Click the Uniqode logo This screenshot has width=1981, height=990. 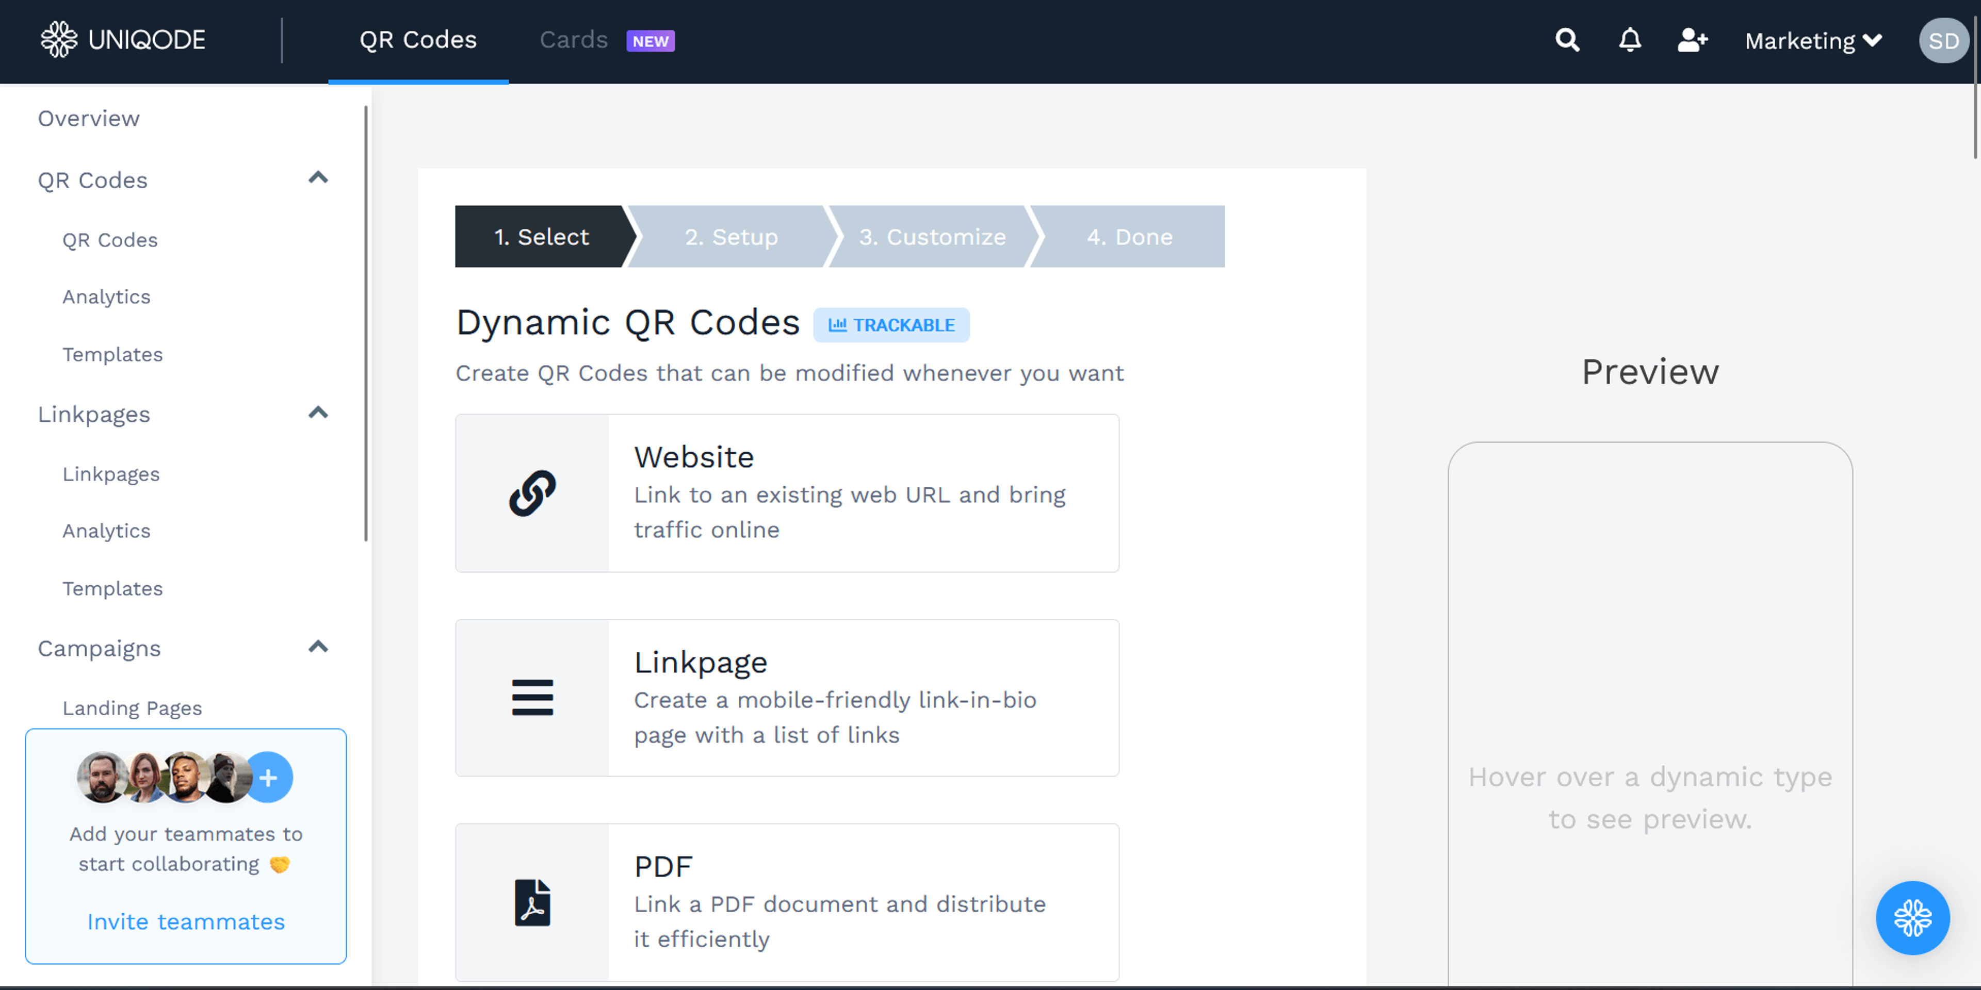point(123,40)
